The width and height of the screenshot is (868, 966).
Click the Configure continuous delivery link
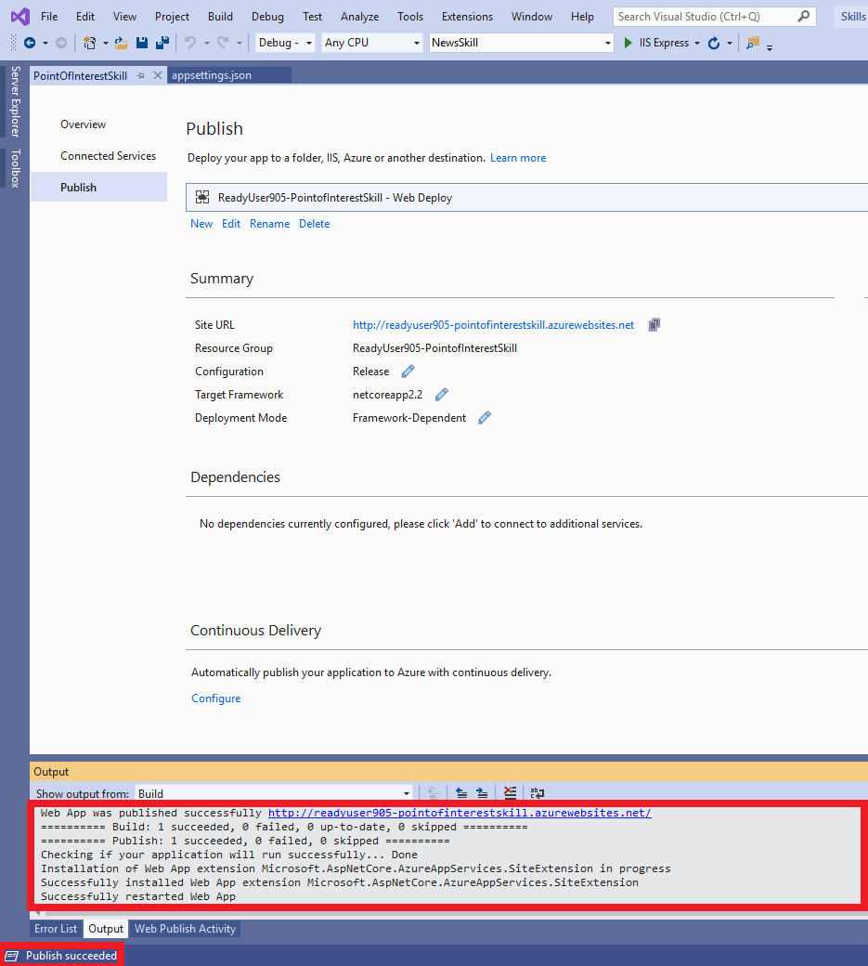216,698
